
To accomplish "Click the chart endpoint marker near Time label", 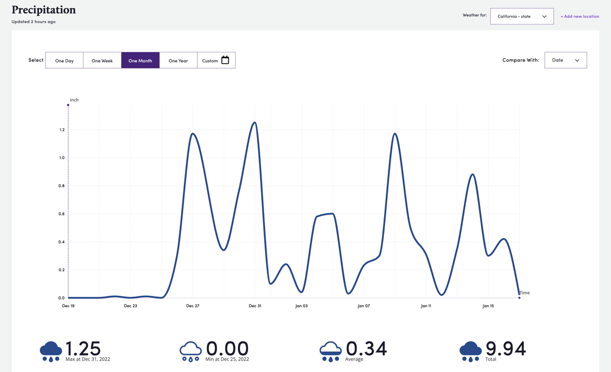I will [519, 297].
